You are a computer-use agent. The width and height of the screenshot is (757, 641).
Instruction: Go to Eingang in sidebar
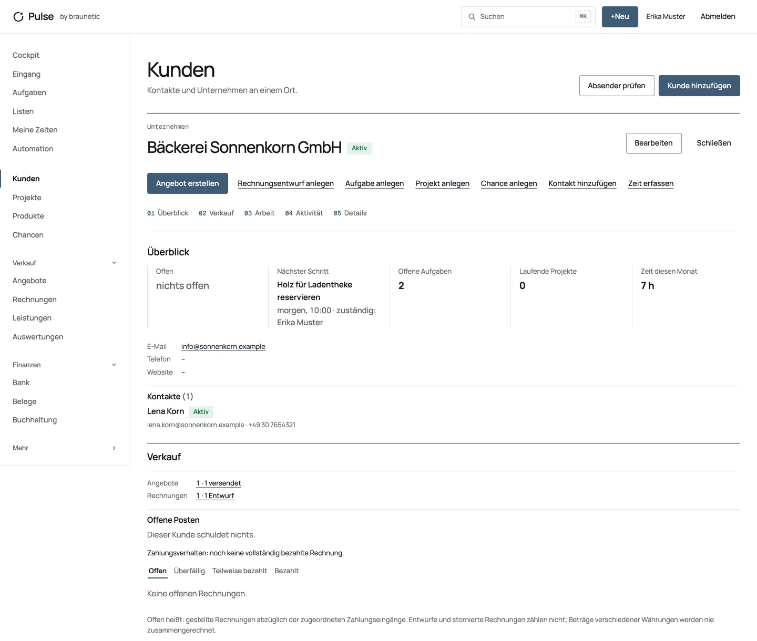tap(26, 74)
